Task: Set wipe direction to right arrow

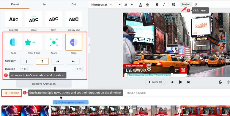Action: [58, 61]
